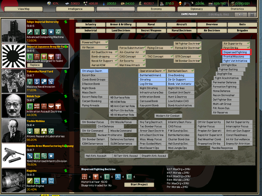
Task: Open the Naval Doctrines technology category
Action: click(182, 30)
